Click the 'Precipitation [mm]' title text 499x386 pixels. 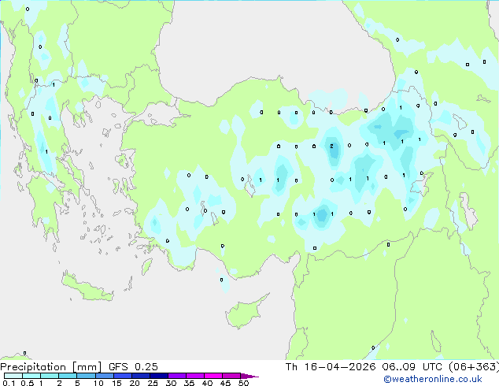[x=51, y=367]
